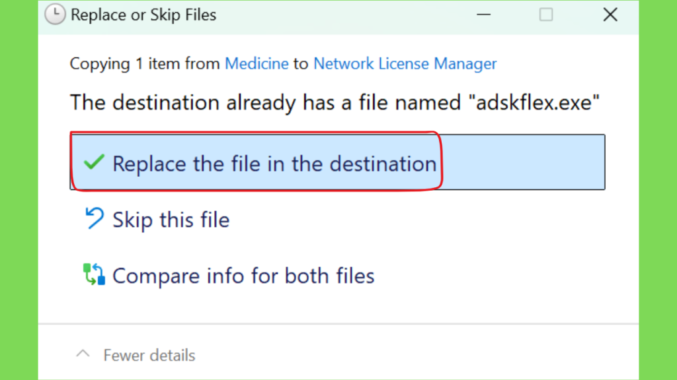
Task: Minimize the Replace or Skip Files dialog
Action: click(483, 15)
